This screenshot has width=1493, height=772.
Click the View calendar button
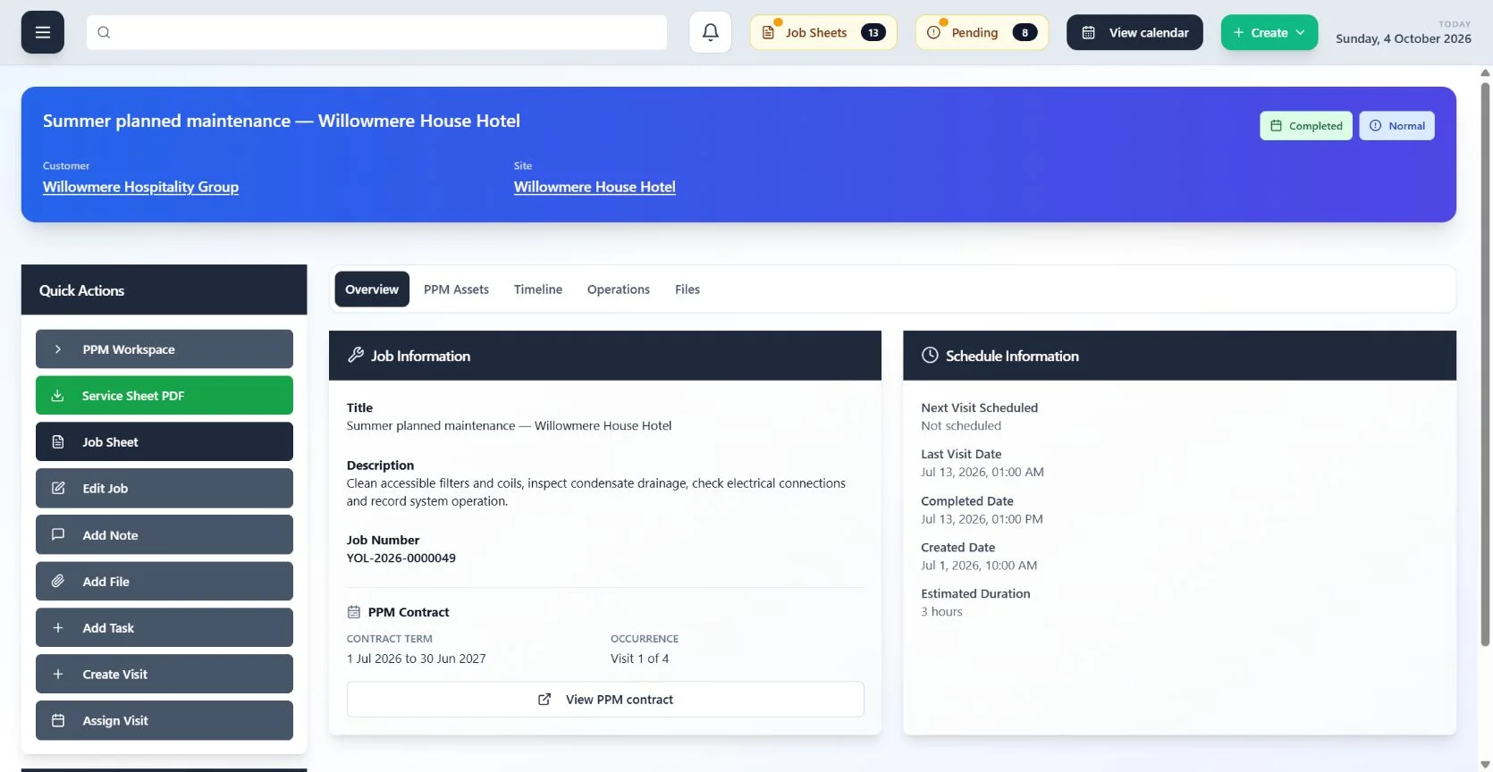tap(1135, 32)
